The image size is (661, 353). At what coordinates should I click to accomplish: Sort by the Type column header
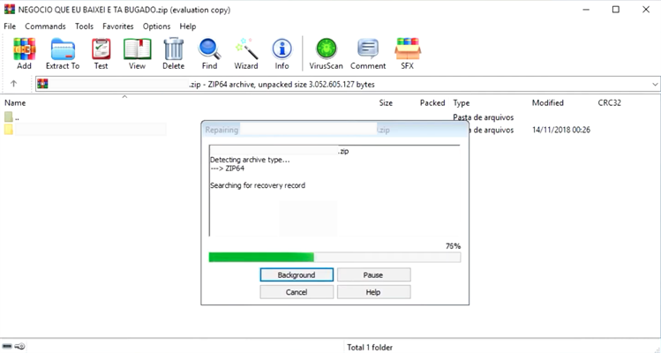(462, 103)
